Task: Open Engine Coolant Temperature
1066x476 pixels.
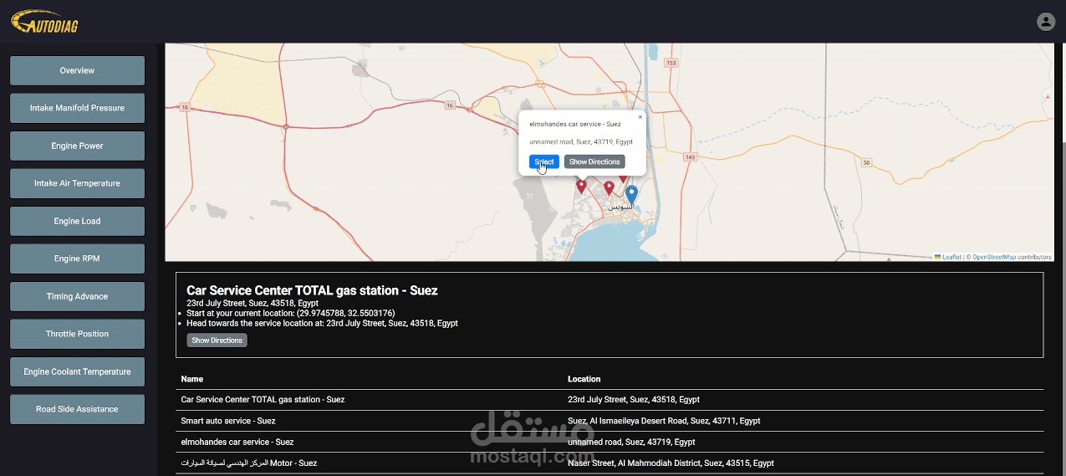Action: [x=77, y=371]
